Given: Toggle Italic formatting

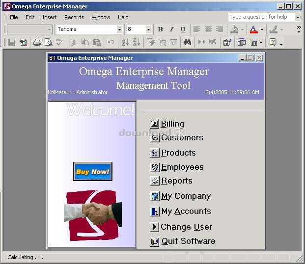Looking at the screenshot, I should coord(171,29).
